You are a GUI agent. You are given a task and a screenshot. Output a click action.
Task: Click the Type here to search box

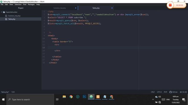pos(30,99)
